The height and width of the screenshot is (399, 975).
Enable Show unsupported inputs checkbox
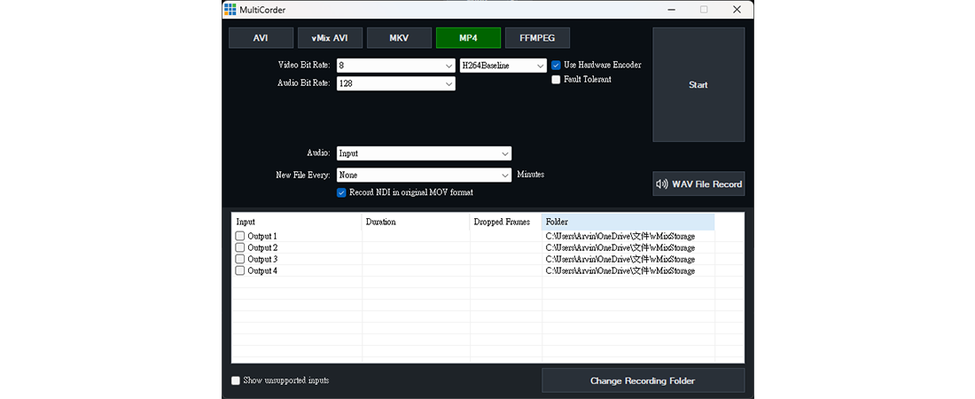coord(236,380)
